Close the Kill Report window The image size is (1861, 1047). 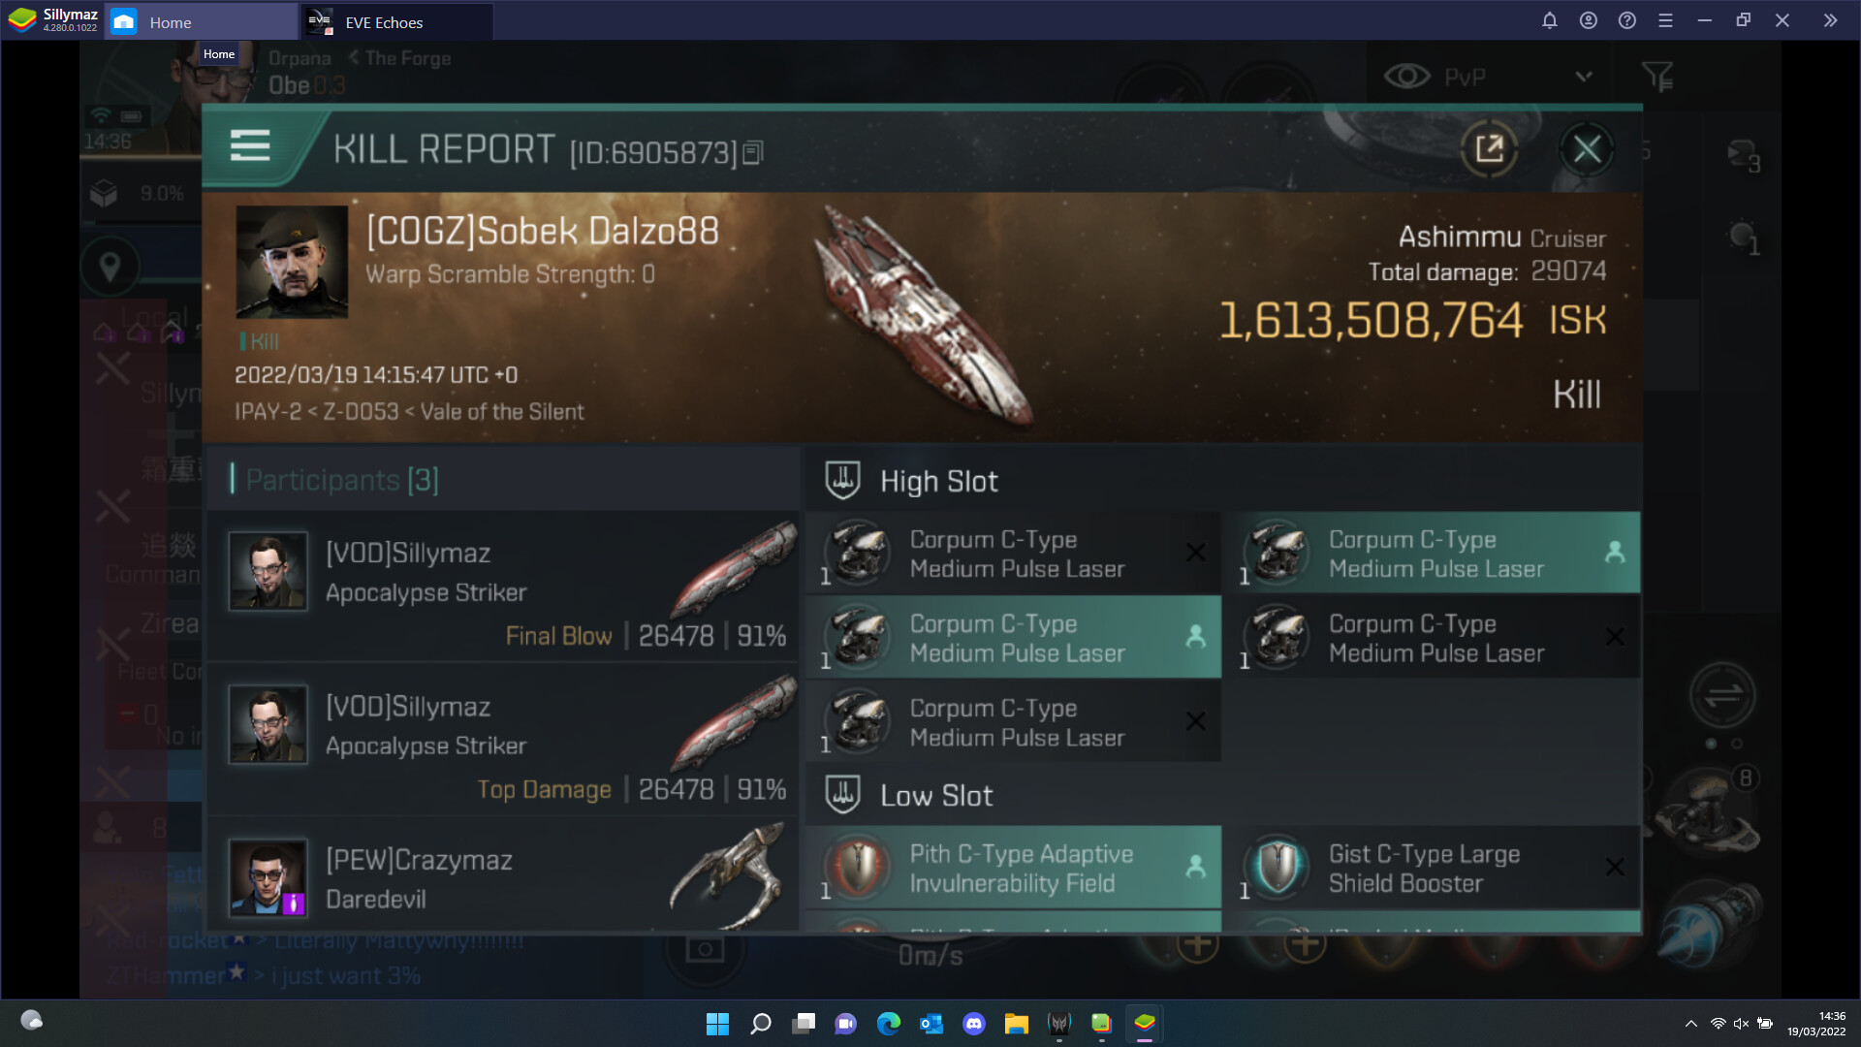[x=1587, y=149]
